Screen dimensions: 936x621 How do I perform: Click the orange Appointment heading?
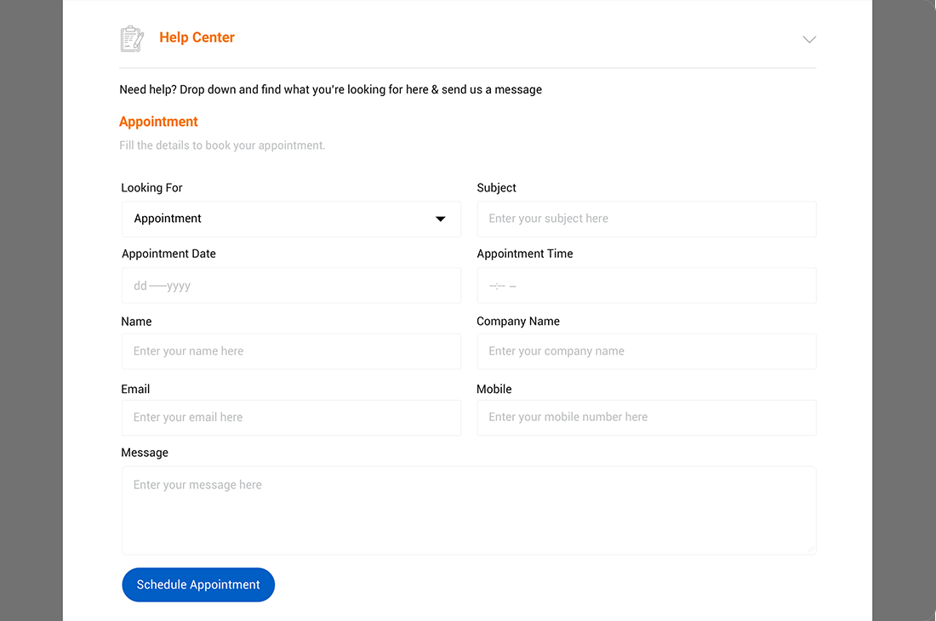coord(158,122)
